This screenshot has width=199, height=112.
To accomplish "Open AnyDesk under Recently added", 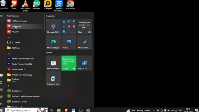I will [x=25, y=32].
